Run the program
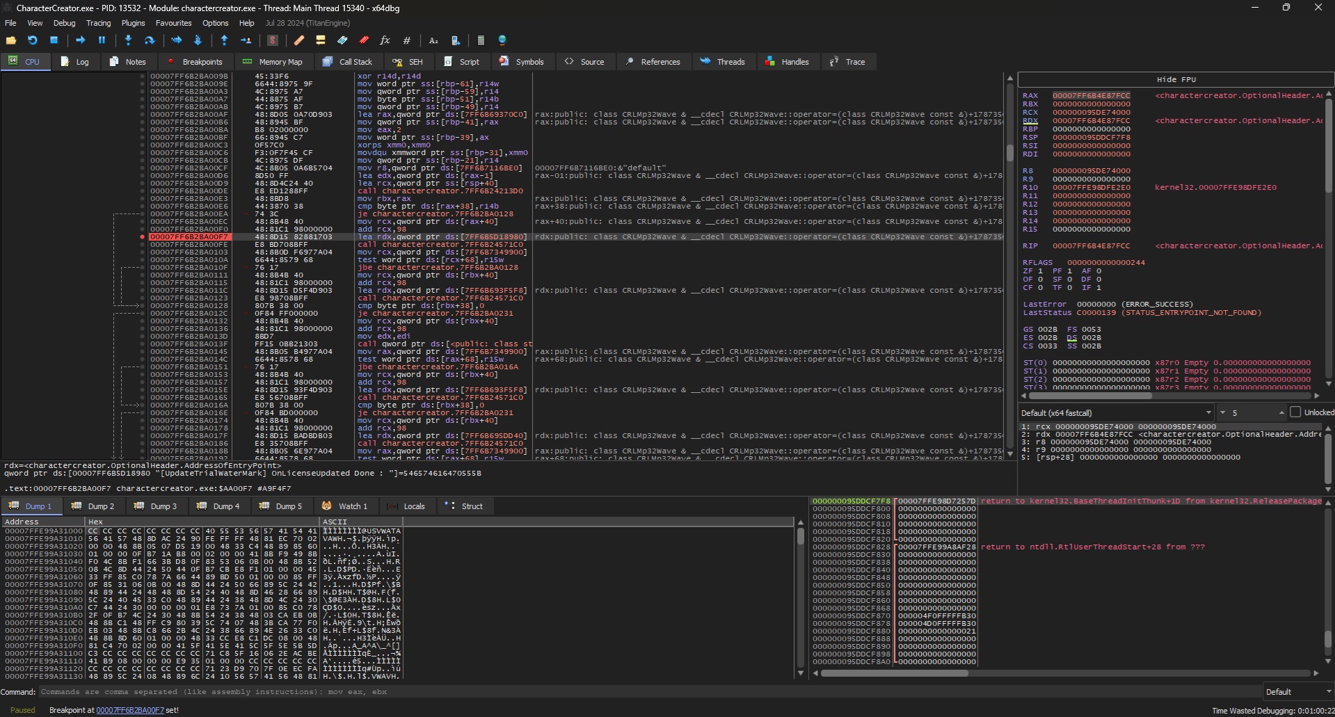This screenshot has height=717, width=1335. click(80, 40)
